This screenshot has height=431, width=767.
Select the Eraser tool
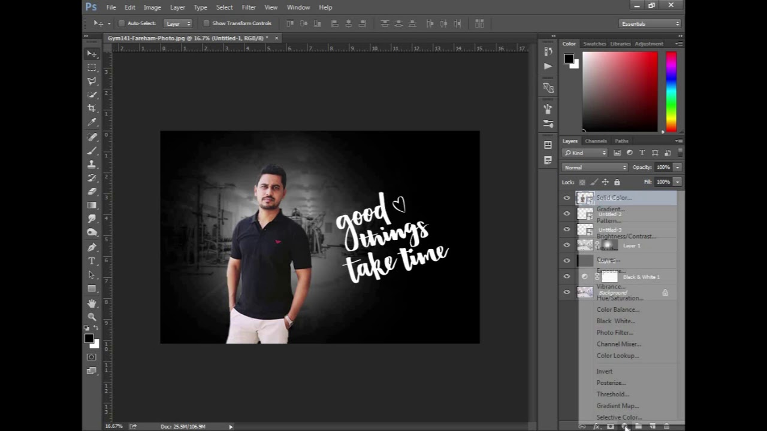click(92, 192)
